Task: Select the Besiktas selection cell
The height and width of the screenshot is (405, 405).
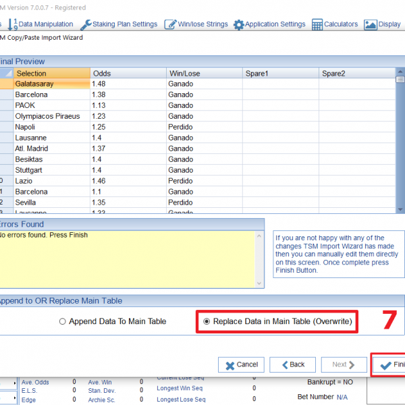Action: [x=52, y=159]
